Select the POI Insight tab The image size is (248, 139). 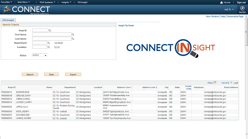[8, 20]
